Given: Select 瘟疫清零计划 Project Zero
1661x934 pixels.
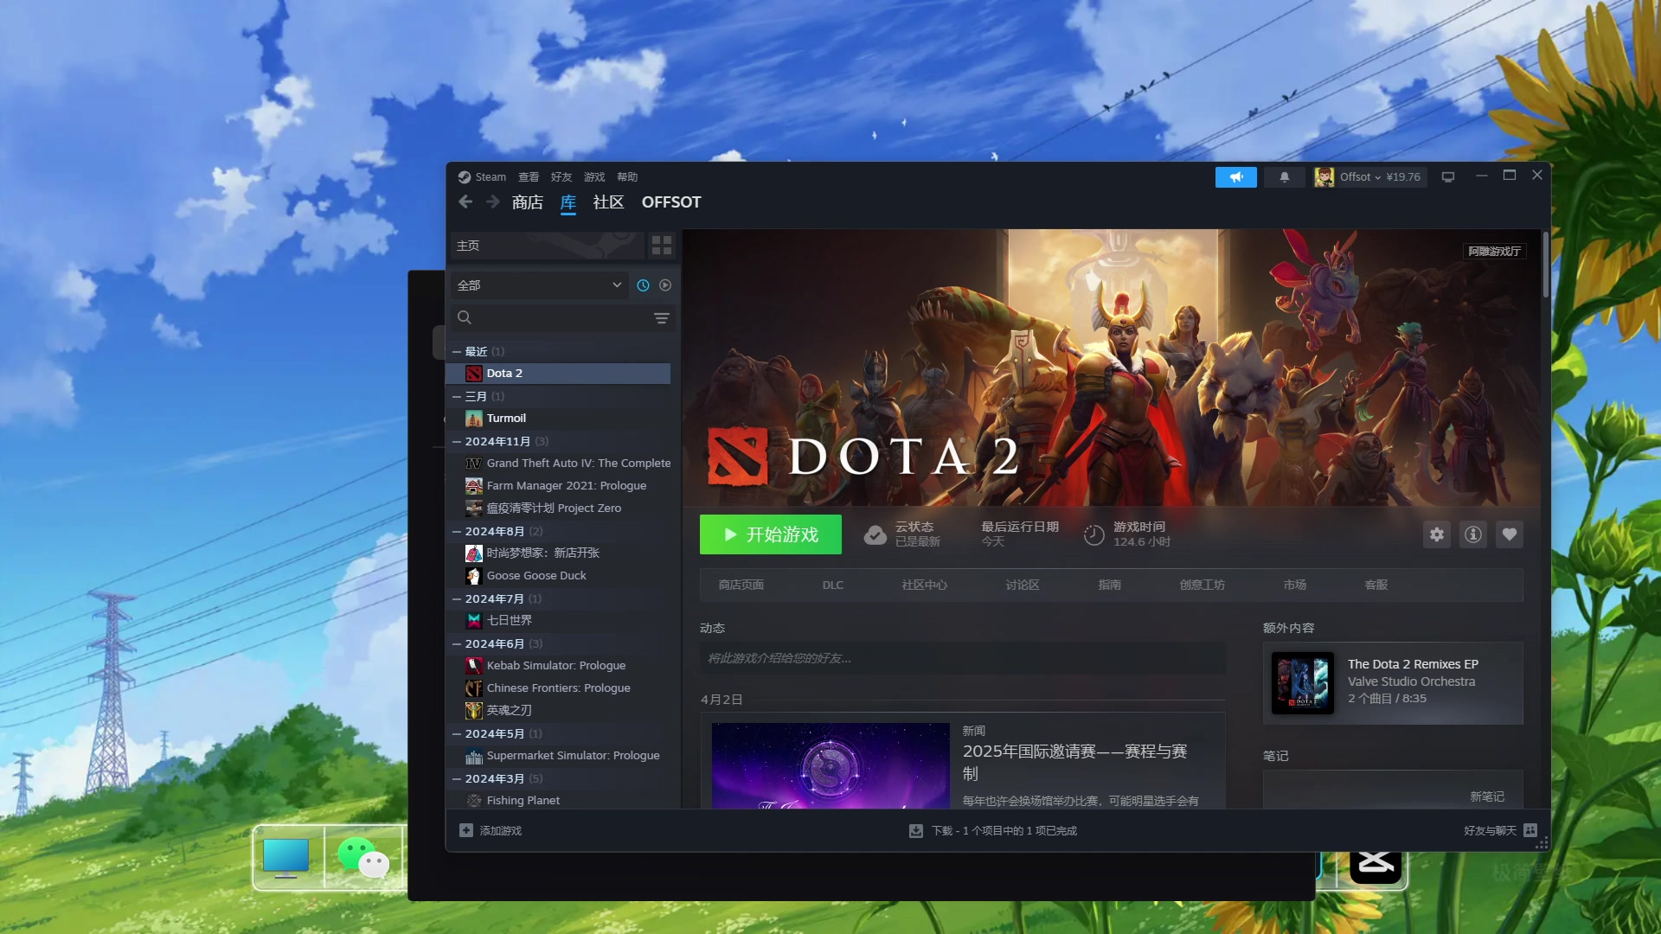Looking at the screenshot, I should click(x=559, y=509).
